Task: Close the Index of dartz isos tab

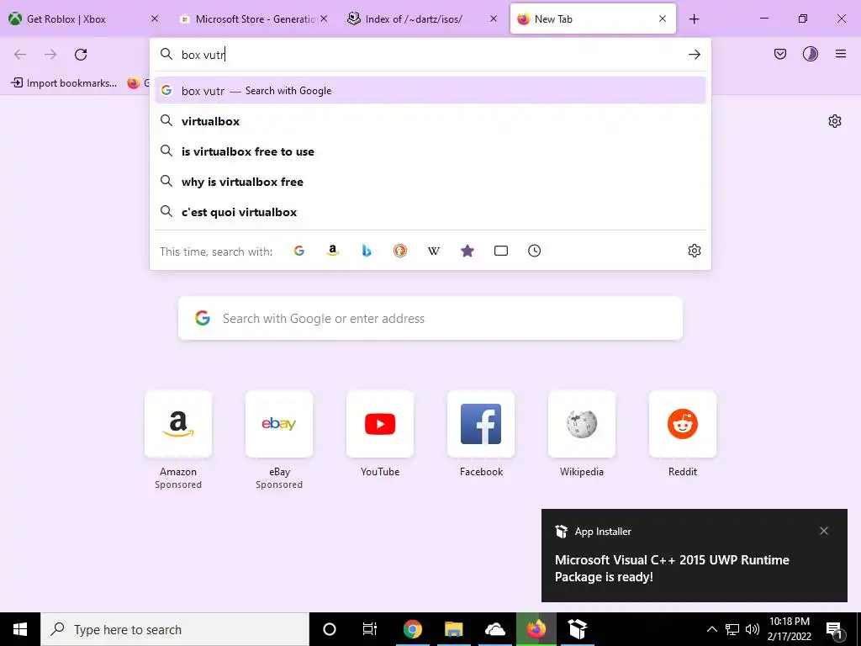Action: (x=493, y=19)
